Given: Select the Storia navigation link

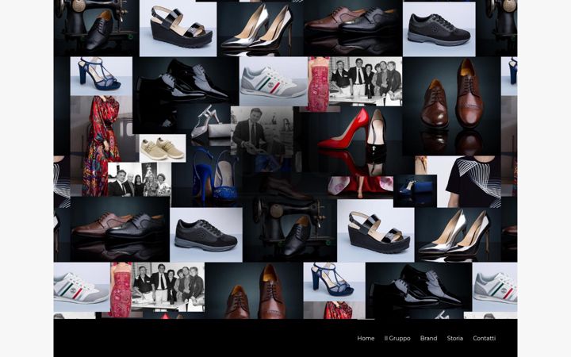Looking at the screenshot, I should click(455, 338).
